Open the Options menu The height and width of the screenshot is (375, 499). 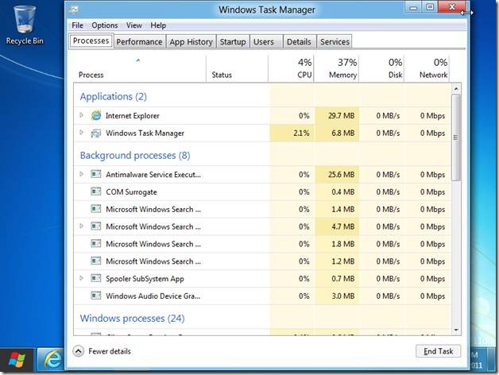[104, 25]
